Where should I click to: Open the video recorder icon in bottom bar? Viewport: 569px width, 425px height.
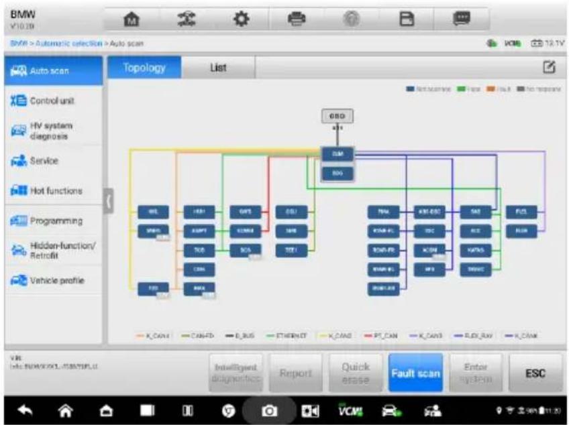coord(310,411)
